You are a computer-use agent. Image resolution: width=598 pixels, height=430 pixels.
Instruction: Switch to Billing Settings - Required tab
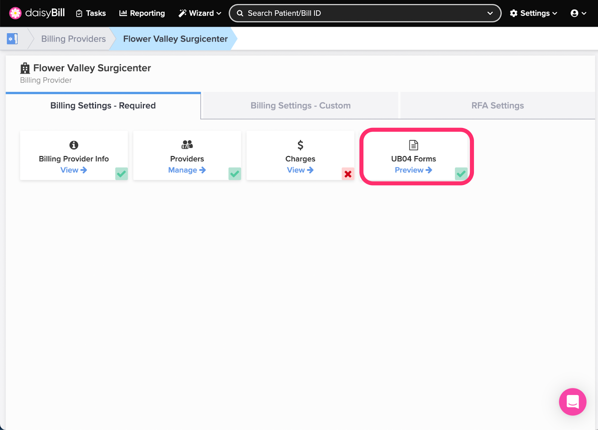tap(103, 106)
